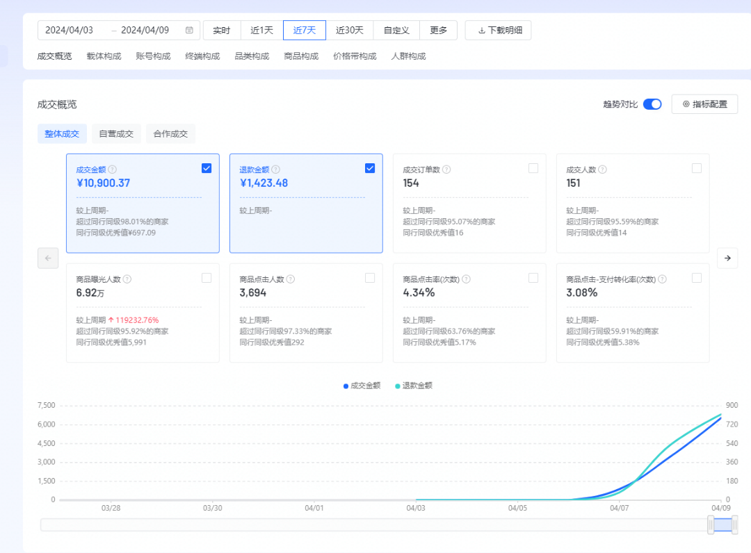This screenshot has height=553, width=751.
Task: Click help icon next to 商品曝光人数
Action: point(127,279)
